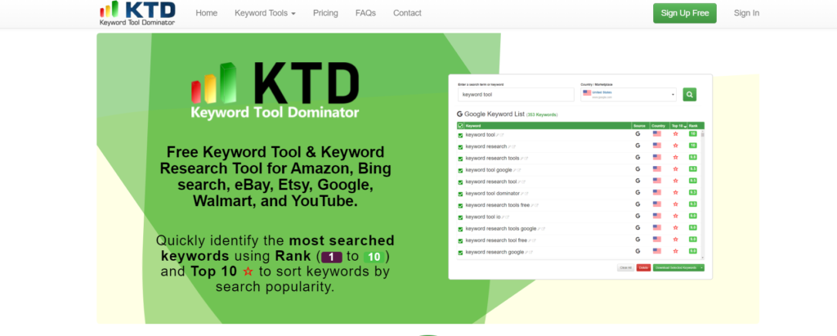Click the Sign Up Free button

coord(685,13)
